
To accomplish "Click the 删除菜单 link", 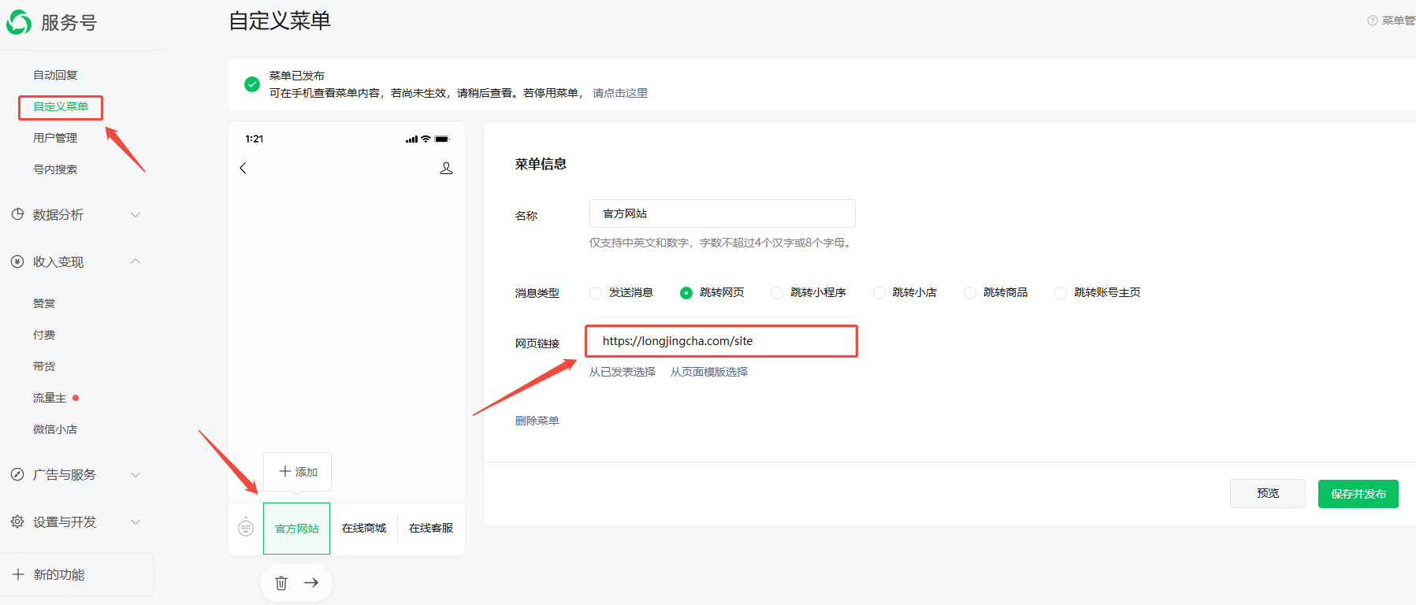I will tap(537, 421).
